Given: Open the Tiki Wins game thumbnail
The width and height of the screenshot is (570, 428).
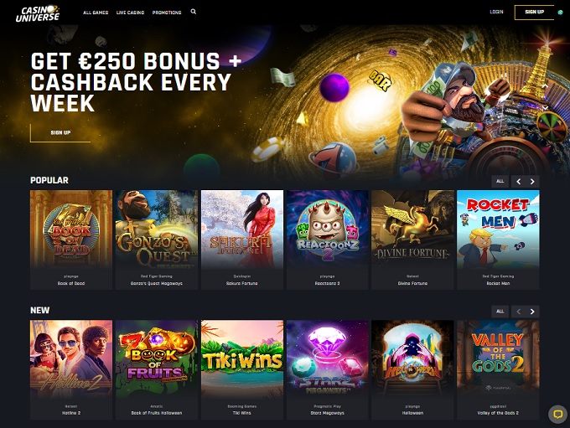Looking at the screenshot, I should click(242, 370).
